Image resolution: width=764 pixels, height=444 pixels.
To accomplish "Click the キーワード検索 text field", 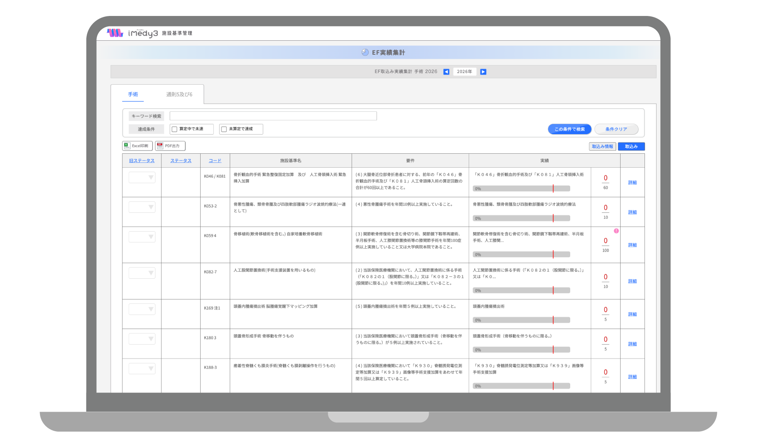I will tap(273, 116).
